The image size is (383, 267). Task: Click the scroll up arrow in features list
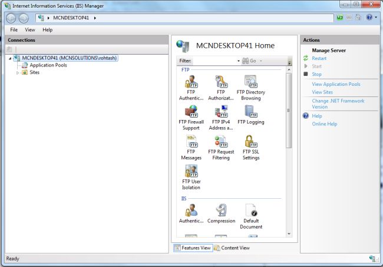click(x=289, y=70)
